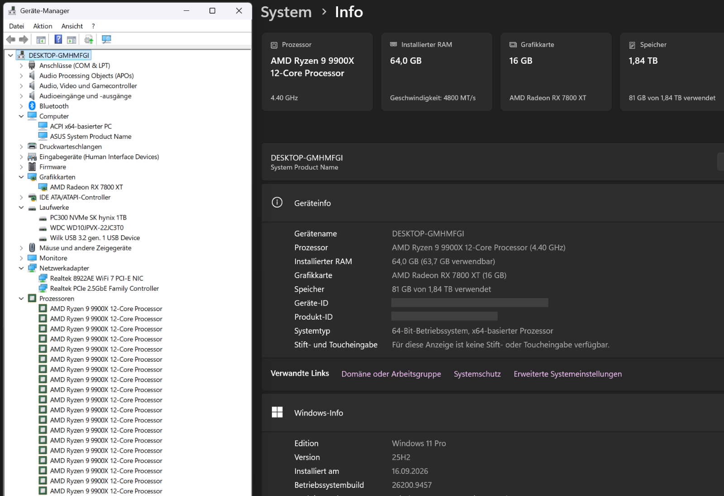
Task: Open the Aktion menu
Action: coord(43,26)
